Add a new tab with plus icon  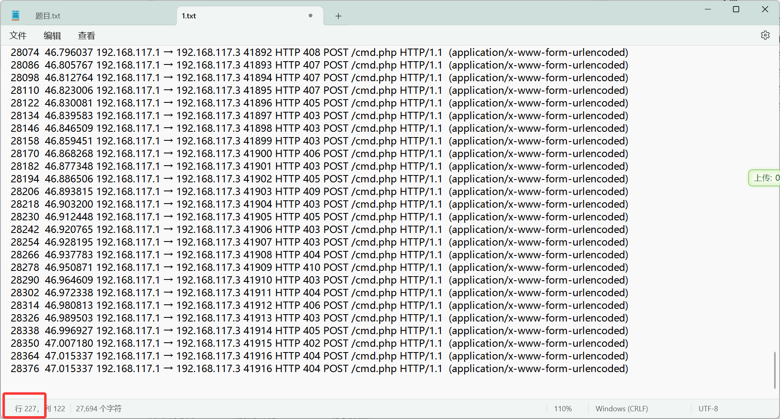coord(338,16)
